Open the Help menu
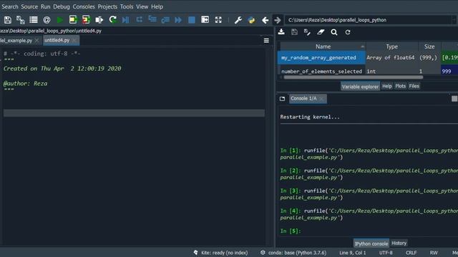The width and height of the screenshot is (458, 257). (x=157, y=6)
